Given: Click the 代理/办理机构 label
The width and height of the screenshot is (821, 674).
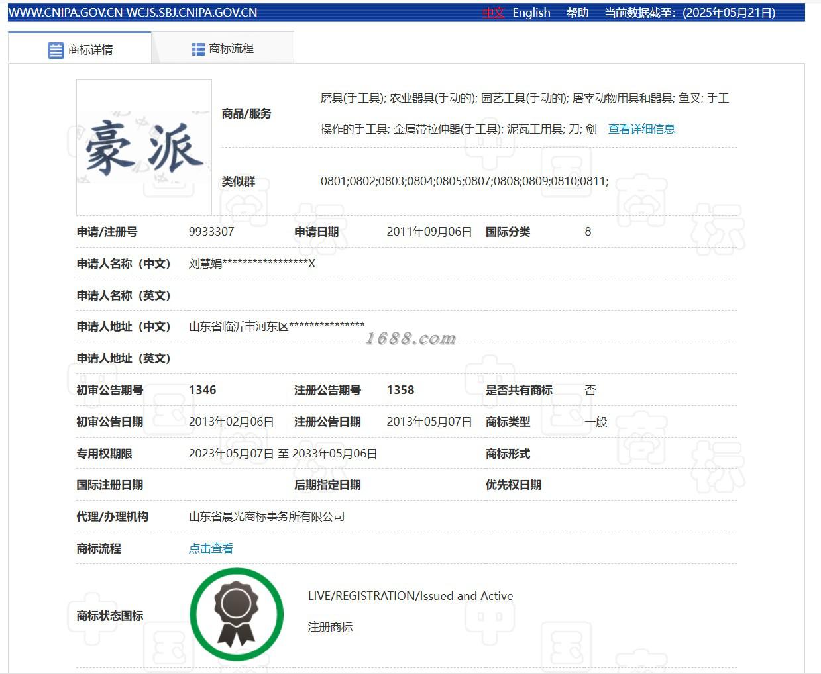Looking at the screenshot, I should click(113, 516).
